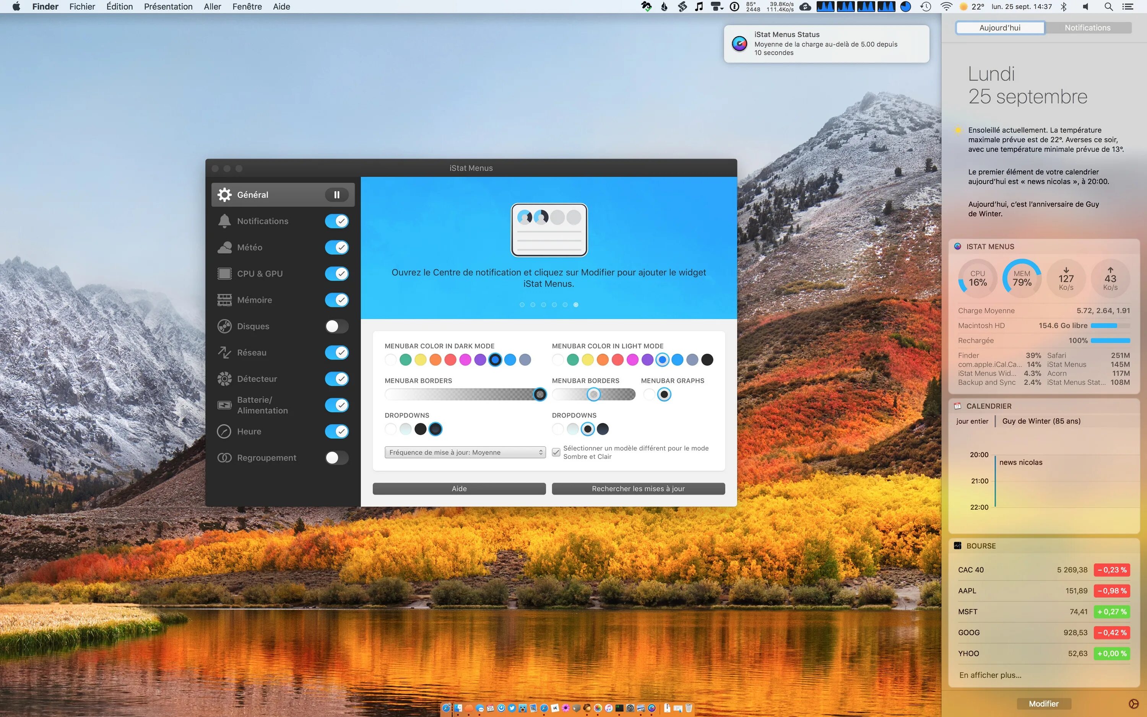This screenshot has width=1147, height=717.
Task: Pause iStat Menus using the Général pause control
Action: click(x=336, y=194)
